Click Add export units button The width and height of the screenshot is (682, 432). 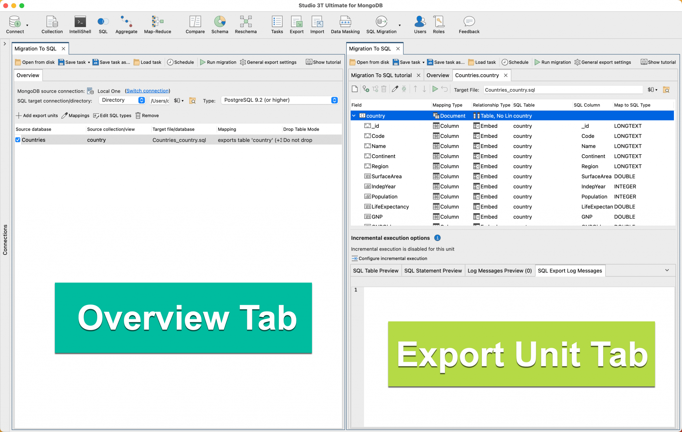pyautogui.click(x=37, y=116)
